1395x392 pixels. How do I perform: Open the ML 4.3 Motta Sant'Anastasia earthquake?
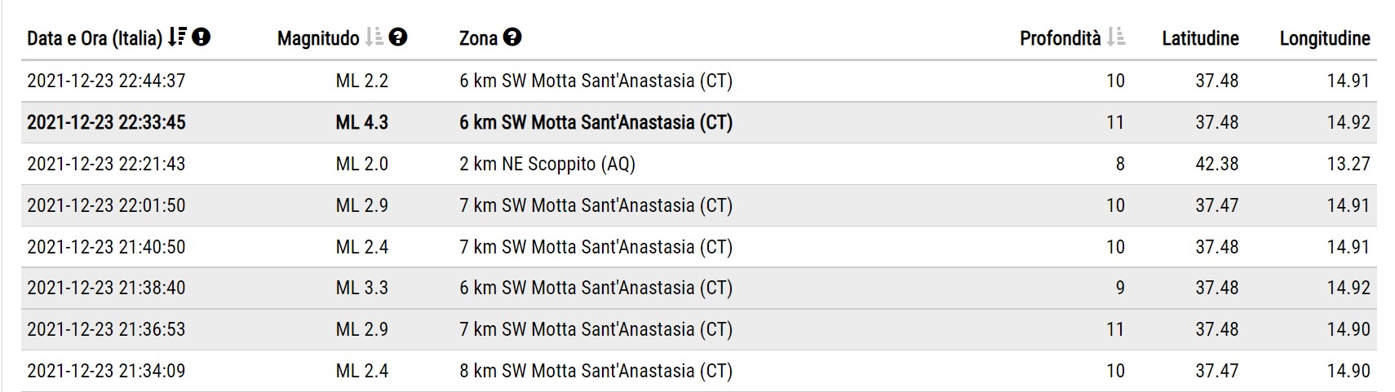(x=699, y=122)
